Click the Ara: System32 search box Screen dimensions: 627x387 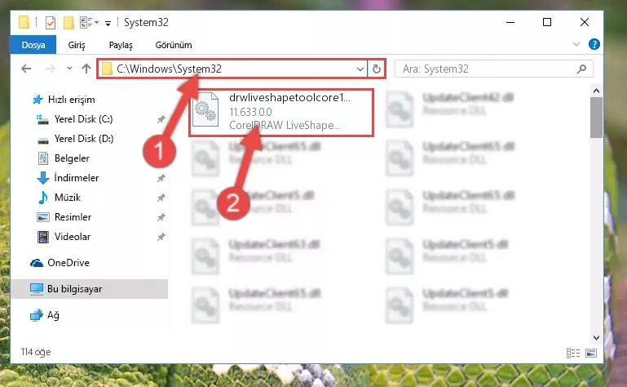(x=493, y=69)
